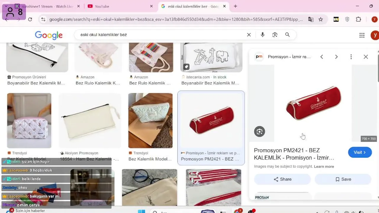Click Boyanabilir Bez Kalemlik from istecanta.com
The height and width of the screenshot is (213, 379).
[210, 83]
